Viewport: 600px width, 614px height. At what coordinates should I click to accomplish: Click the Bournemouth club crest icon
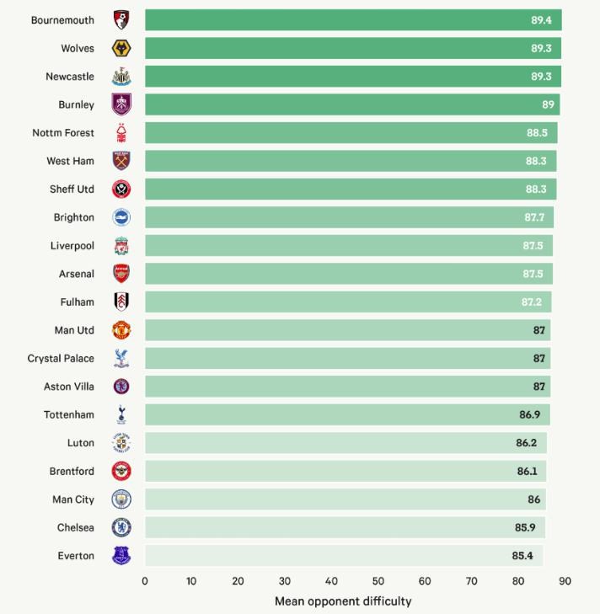[121, 20]
